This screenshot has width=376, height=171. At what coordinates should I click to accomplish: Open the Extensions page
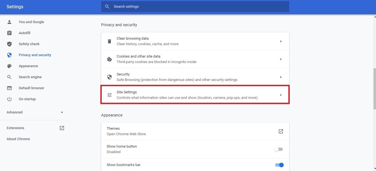click(15, 128)
